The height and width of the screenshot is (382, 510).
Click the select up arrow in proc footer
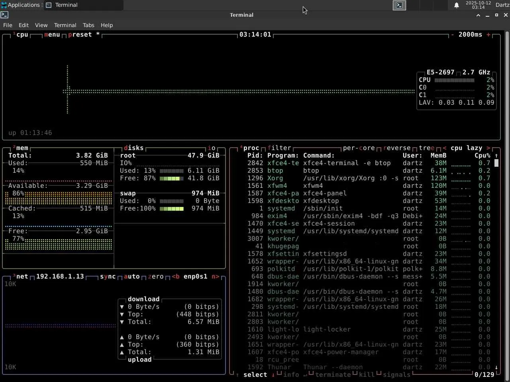[237, 375]
